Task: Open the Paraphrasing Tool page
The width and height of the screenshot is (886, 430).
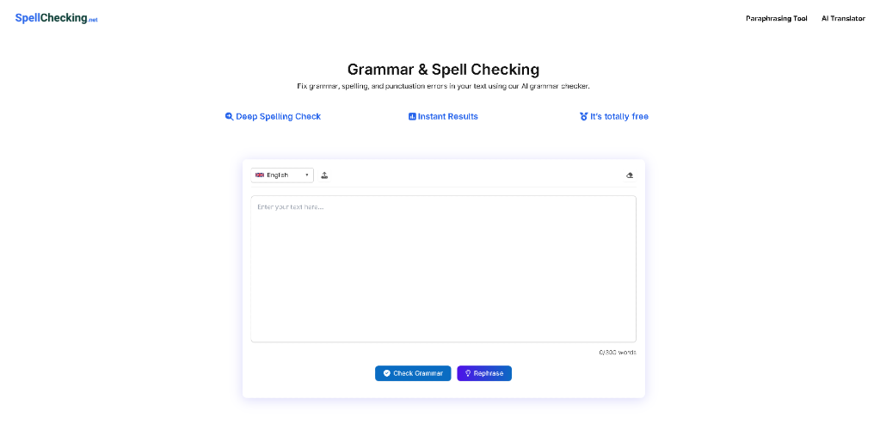Action: pyautogui.click(x=777, y=19)
